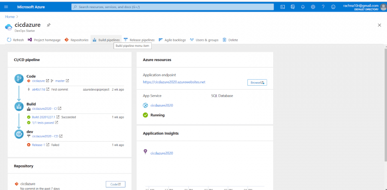Close the cicdazure blade
Image resolution: width=387 pixels, height=190 pixels.
[379, 25]
